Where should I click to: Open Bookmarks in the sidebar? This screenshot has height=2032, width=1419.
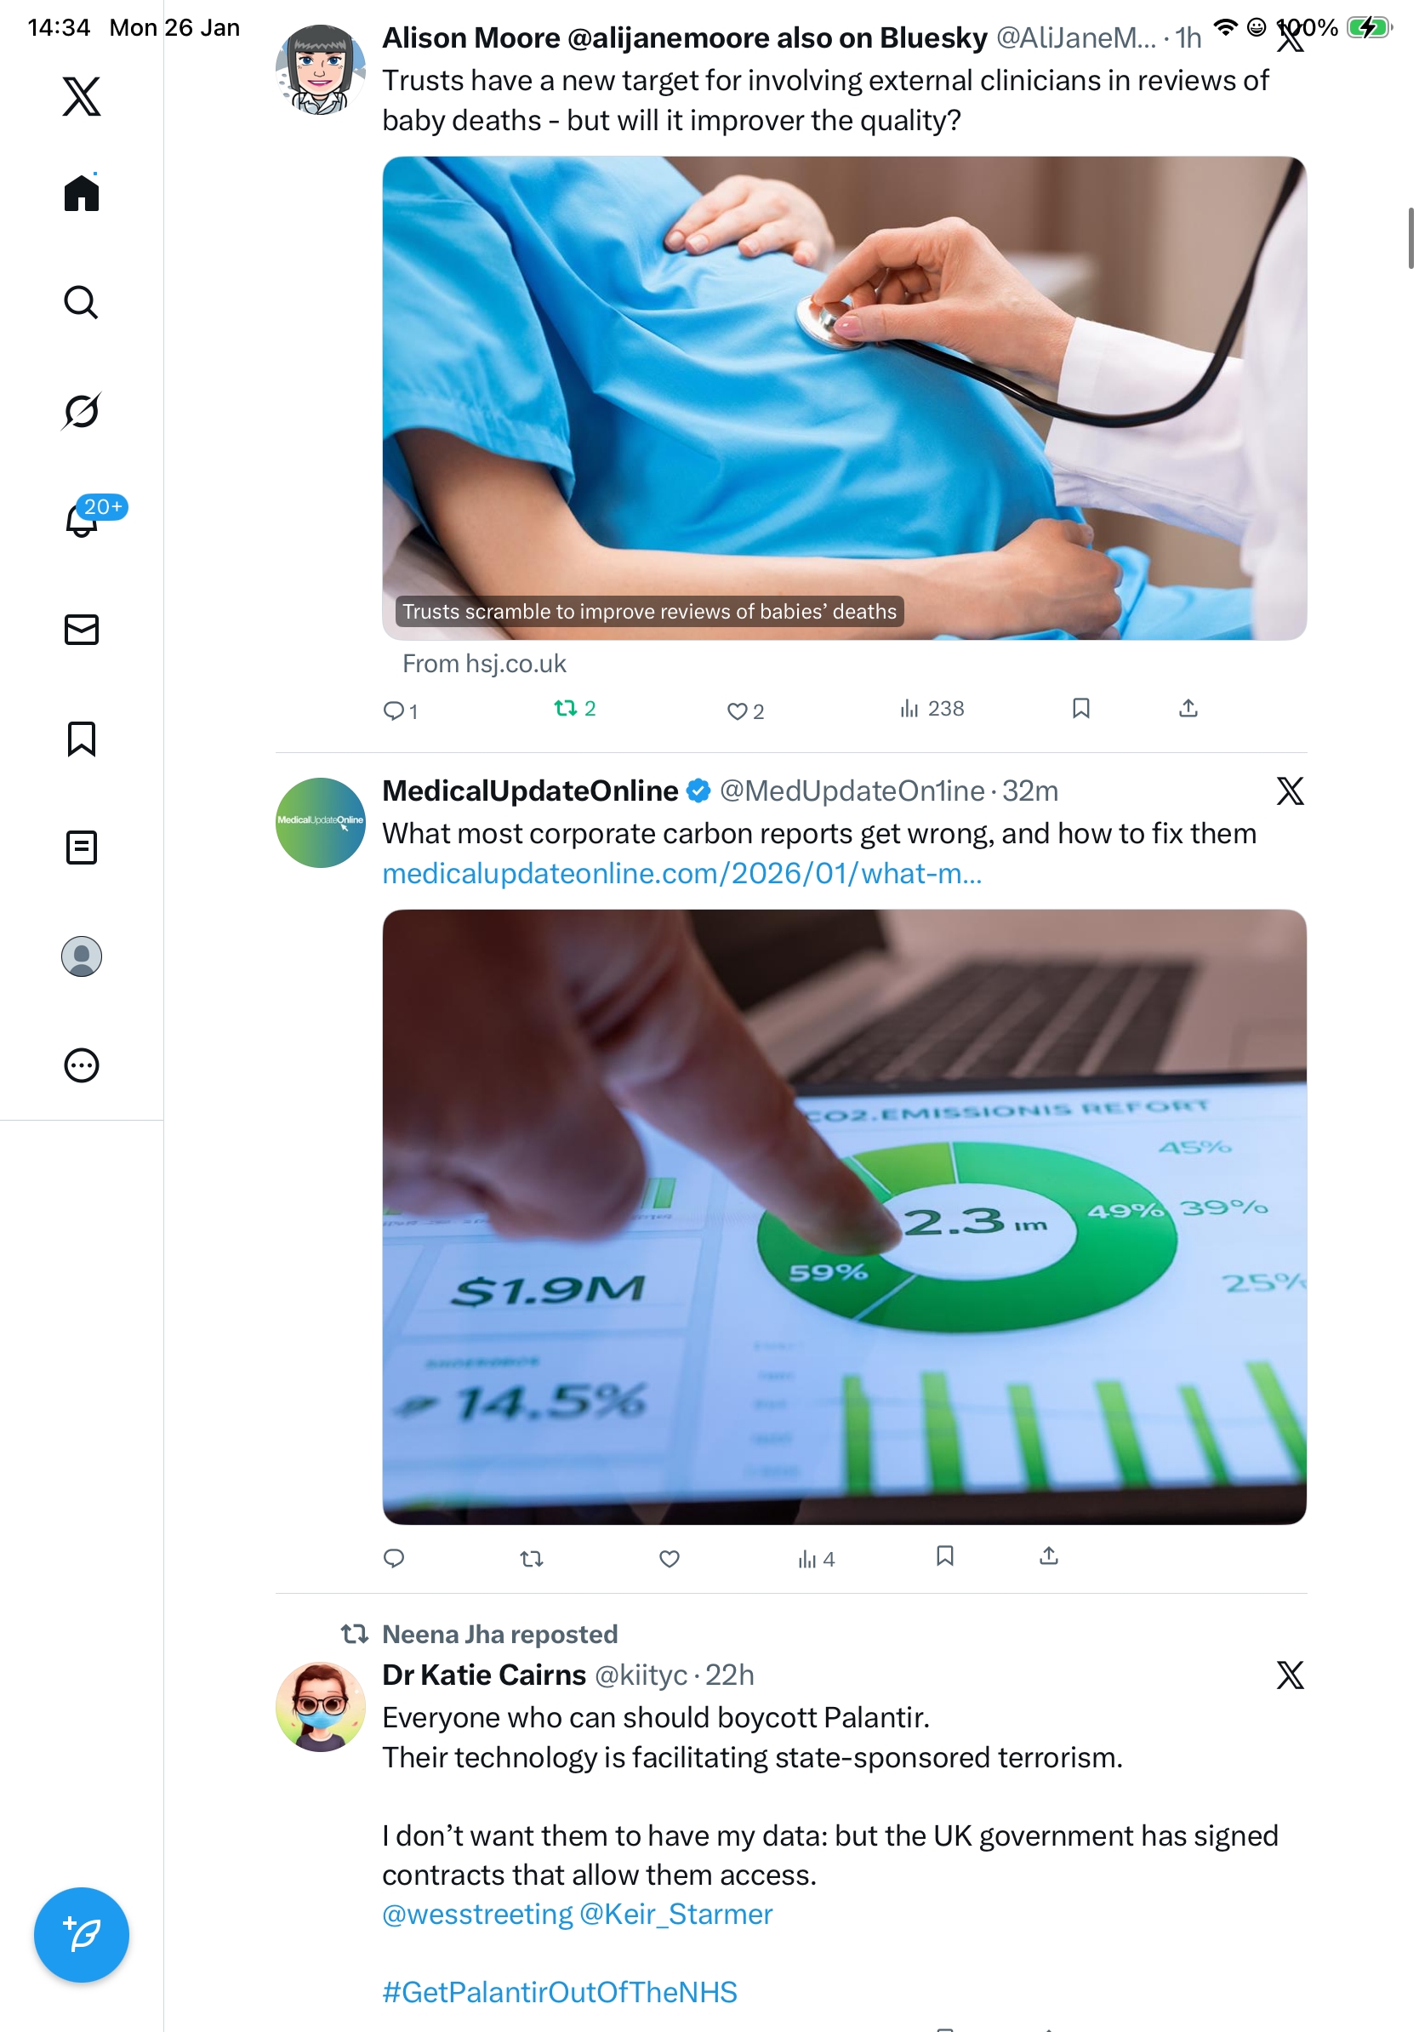pyautogui.click(x=82, y=738)
